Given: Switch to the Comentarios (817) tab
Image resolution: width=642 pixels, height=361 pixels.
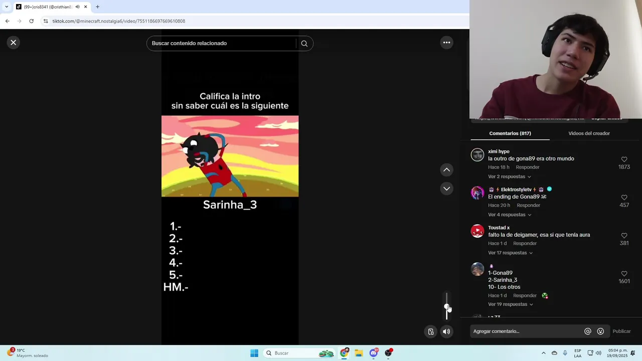Looking at the screenshot, I should (510, 133).
